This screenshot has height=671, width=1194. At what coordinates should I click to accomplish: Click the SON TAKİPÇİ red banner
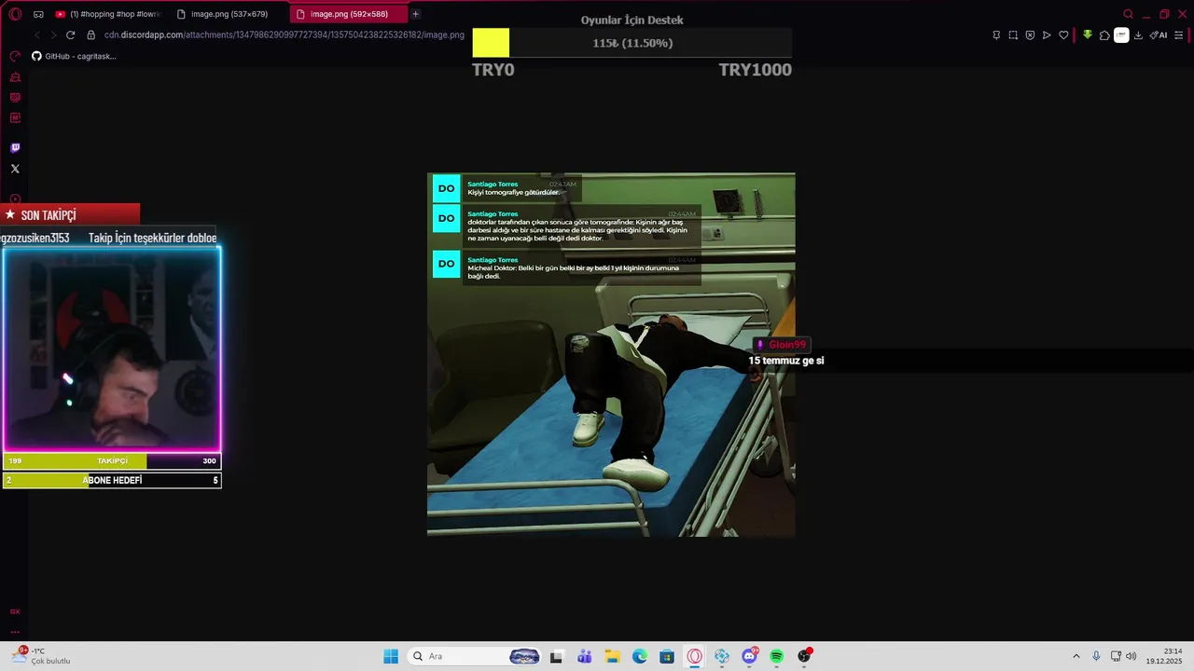pos(70,215)
